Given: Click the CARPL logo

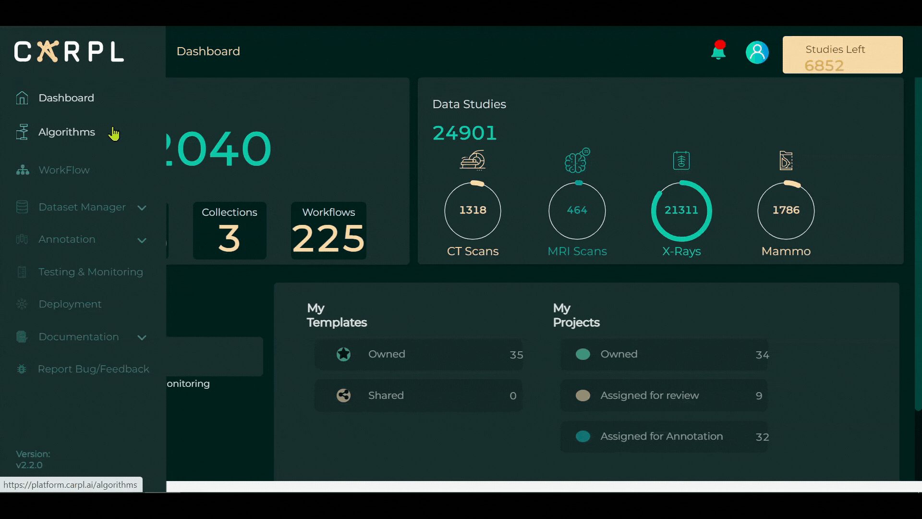Looking at the screenshot, I should tap(69, 51).
